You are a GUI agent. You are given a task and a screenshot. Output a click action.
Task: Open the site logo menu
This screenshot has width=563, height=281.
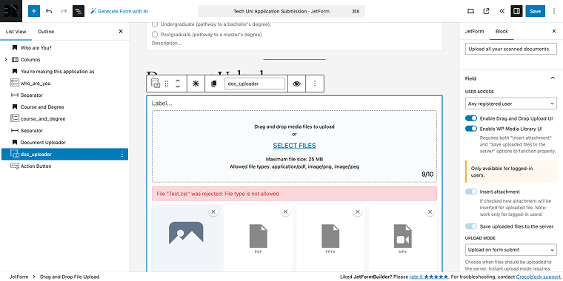tap(11, 11)
